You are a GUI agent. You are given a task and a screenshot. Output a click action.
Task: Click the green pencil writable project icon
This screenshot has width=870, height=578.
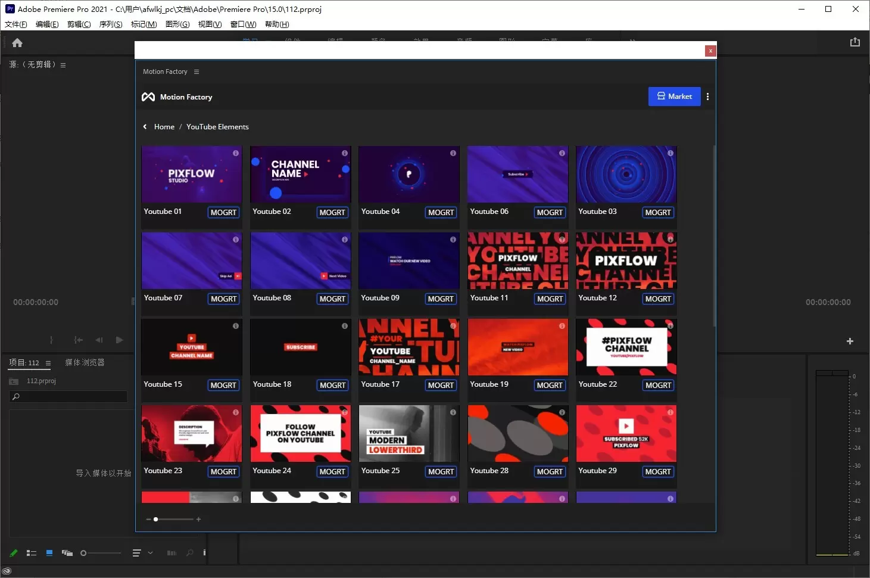14,553
